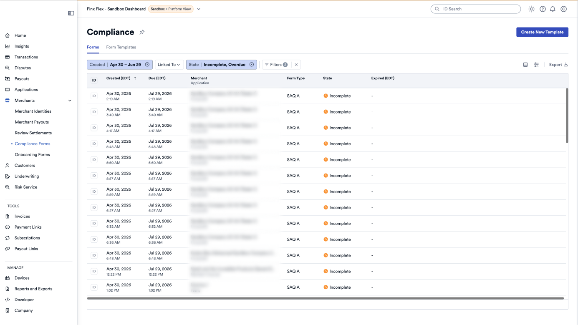
Task: Click the Underwriting document icon
Action: coord(8,176)
